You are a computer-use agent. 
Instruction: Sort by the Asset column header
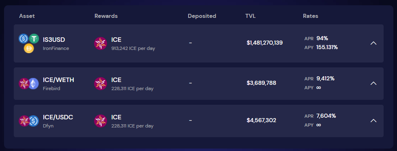coord(27,16)
